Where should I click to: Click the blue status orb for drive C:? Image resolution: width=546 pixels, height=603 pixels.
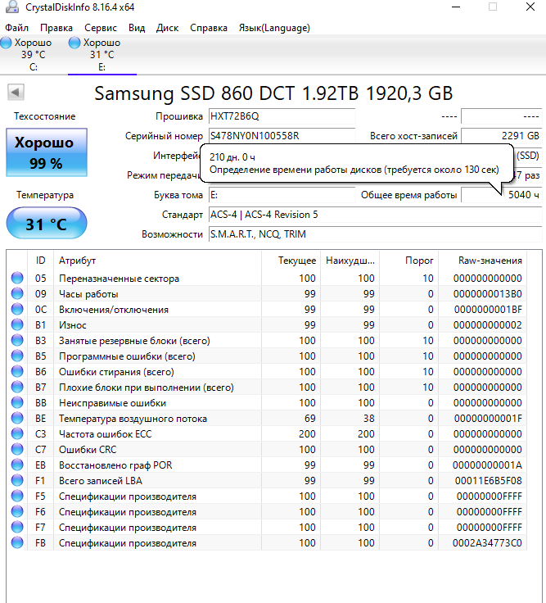click(x=6, y=43)
